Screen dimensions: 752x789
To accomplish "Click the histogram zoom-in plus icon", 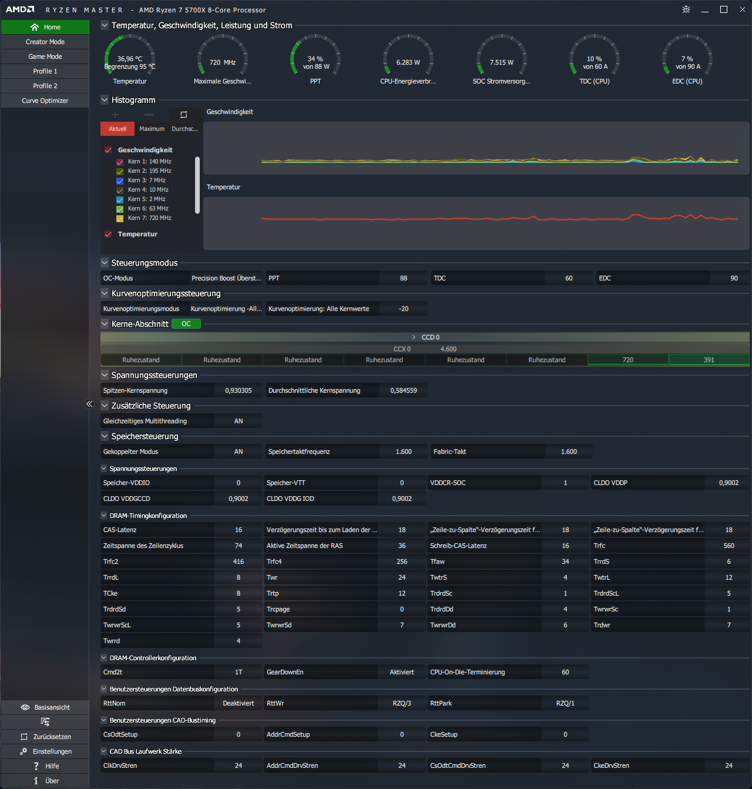I will 115,115.
